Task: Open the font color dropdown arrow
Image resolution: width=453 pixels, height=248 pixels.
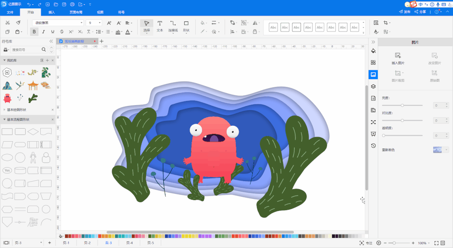Action: click(x=131, y=32)
